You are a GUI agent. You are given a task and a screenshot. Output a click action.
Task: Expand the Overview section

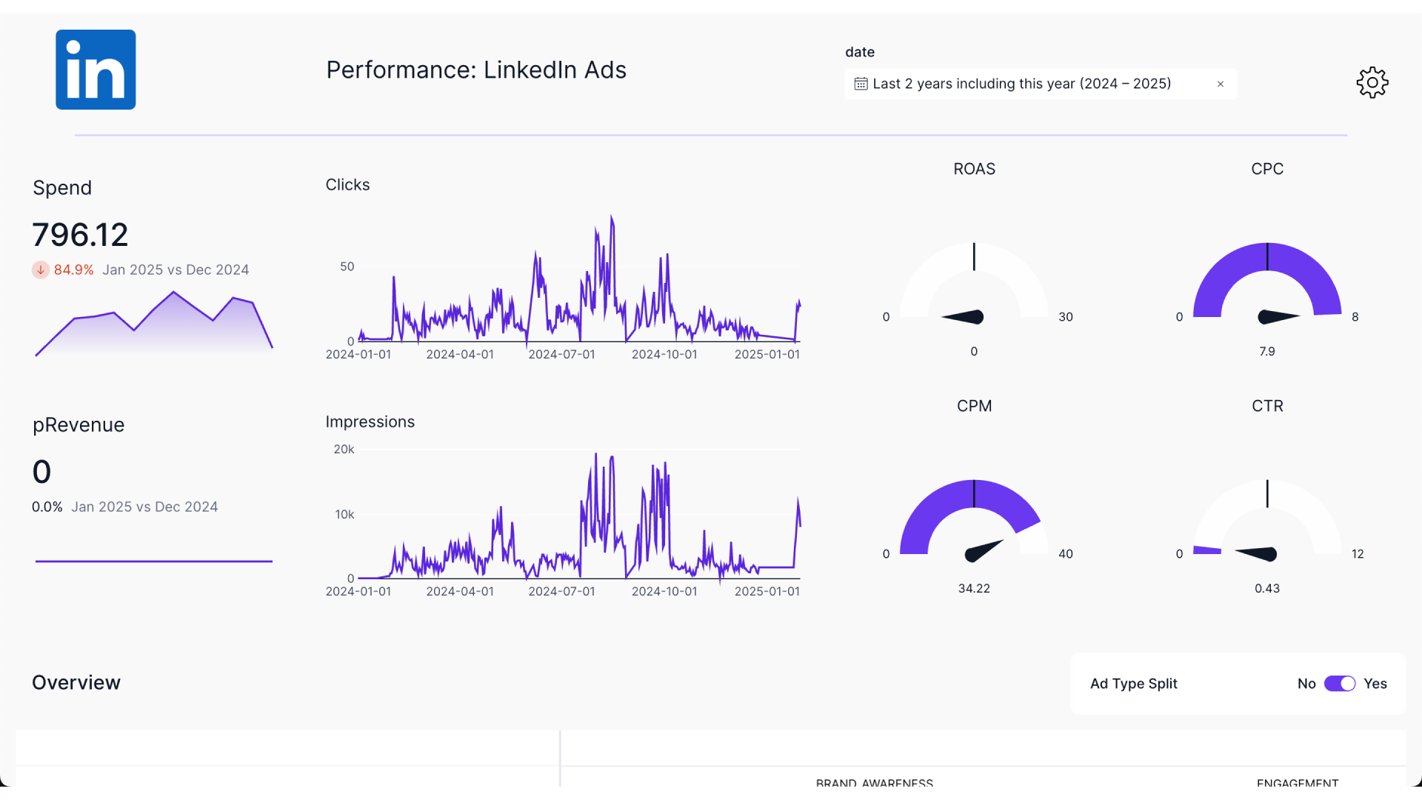[76, 681]
